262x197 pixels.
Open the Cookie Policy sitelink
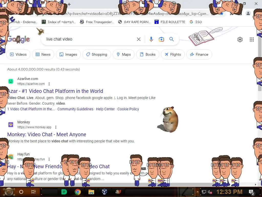[x=128, y=109]
